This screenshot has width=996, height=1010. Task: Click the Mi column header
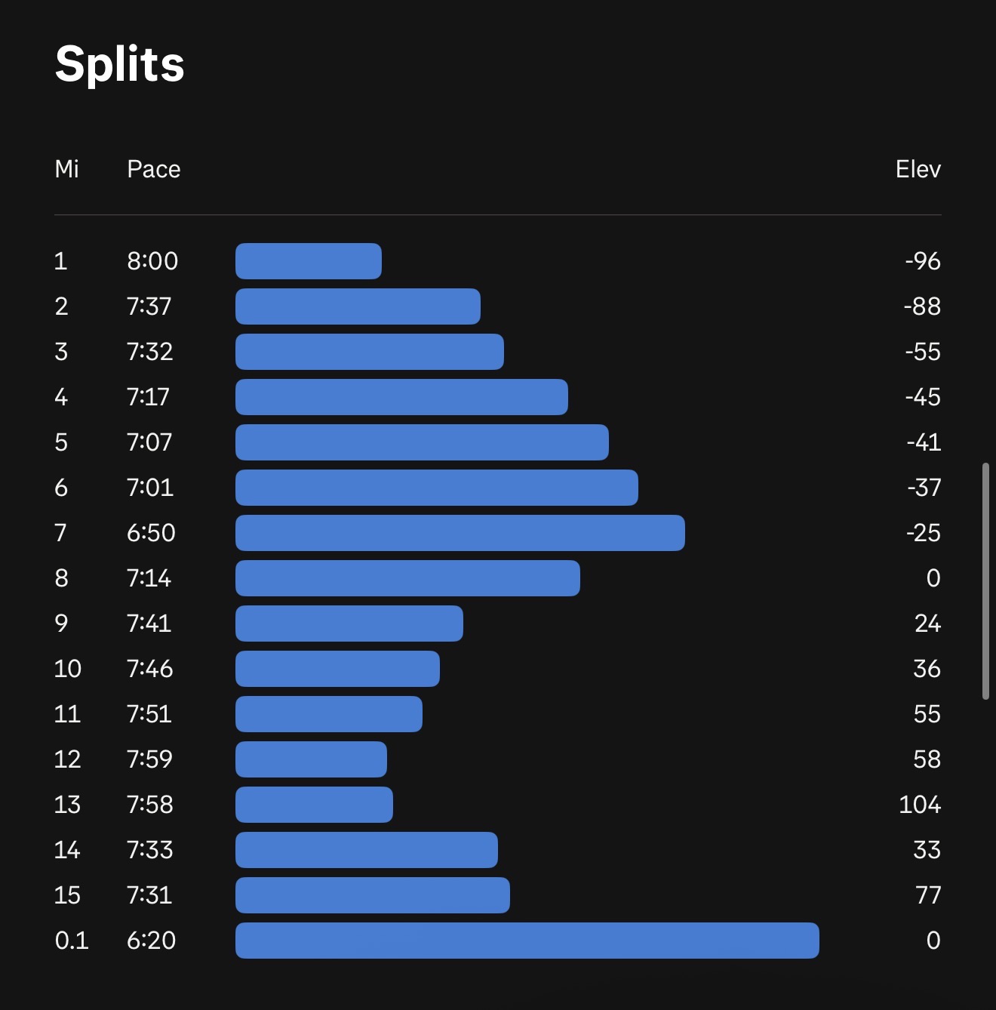pos(66,169)
